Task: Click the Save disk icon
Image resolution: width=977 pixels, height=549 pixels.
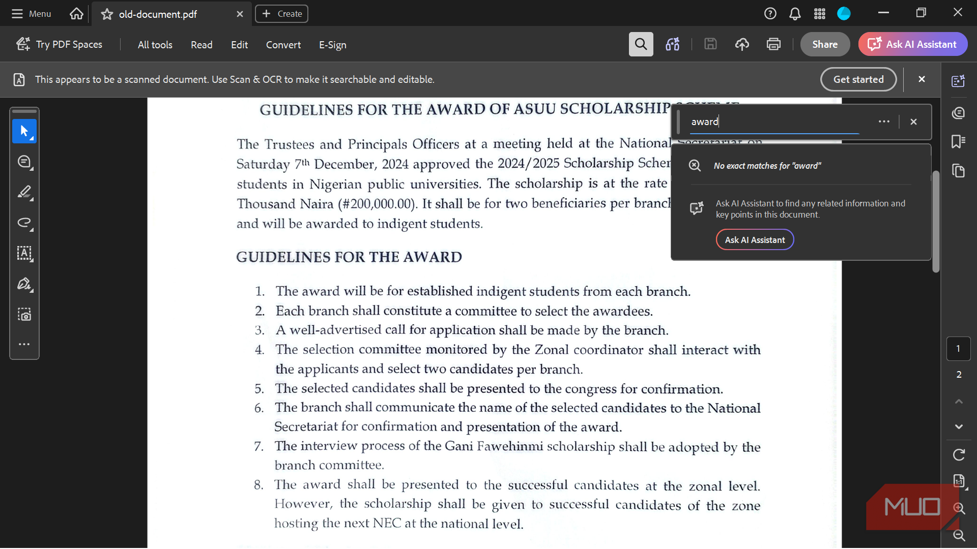Action: point(710,44)
